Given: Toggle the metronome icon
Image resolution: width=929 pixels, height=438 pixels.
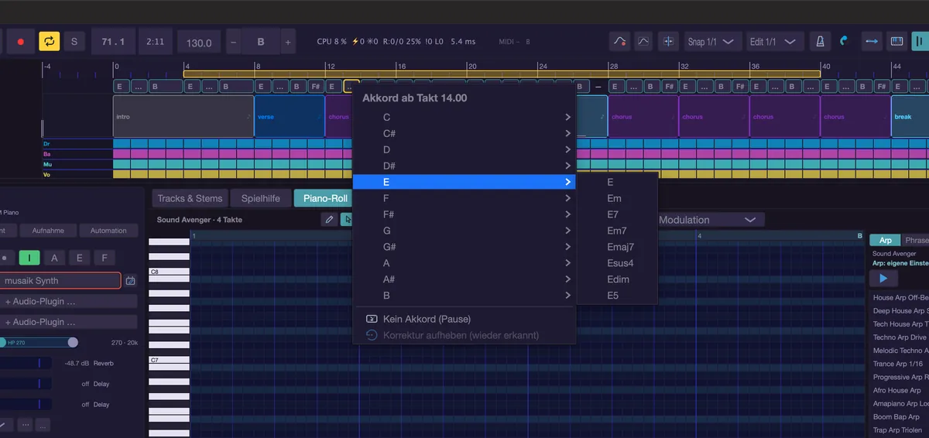Looking at the screenshot, I should (x=820, y=41).
